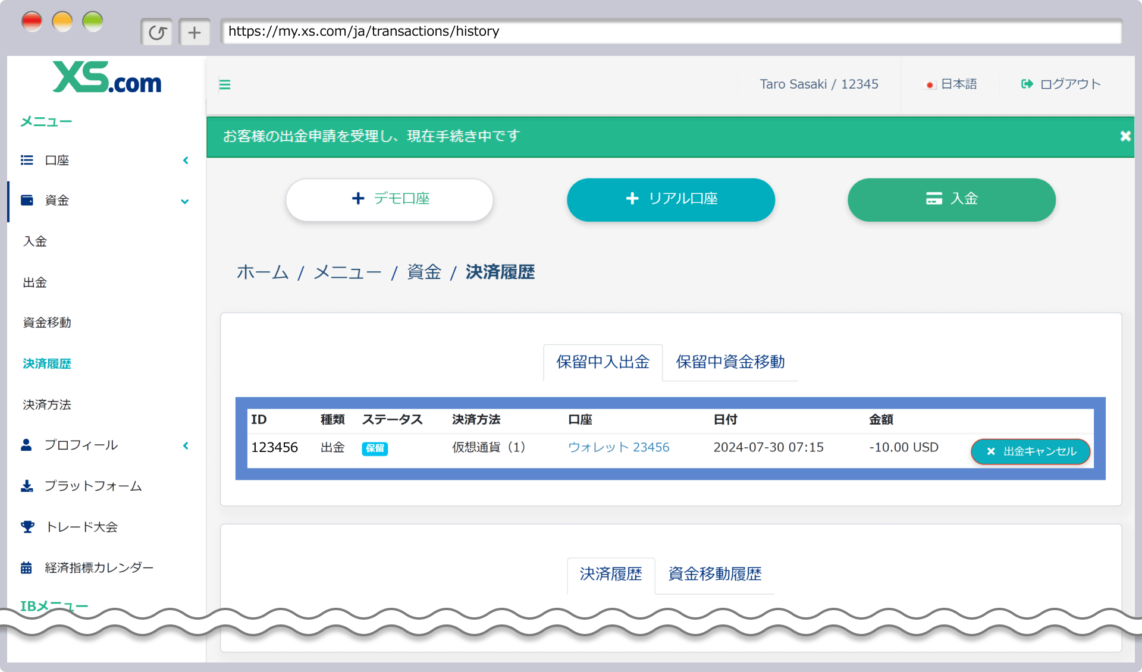Collapse the 資金 menu chevron

click(185, 201)
